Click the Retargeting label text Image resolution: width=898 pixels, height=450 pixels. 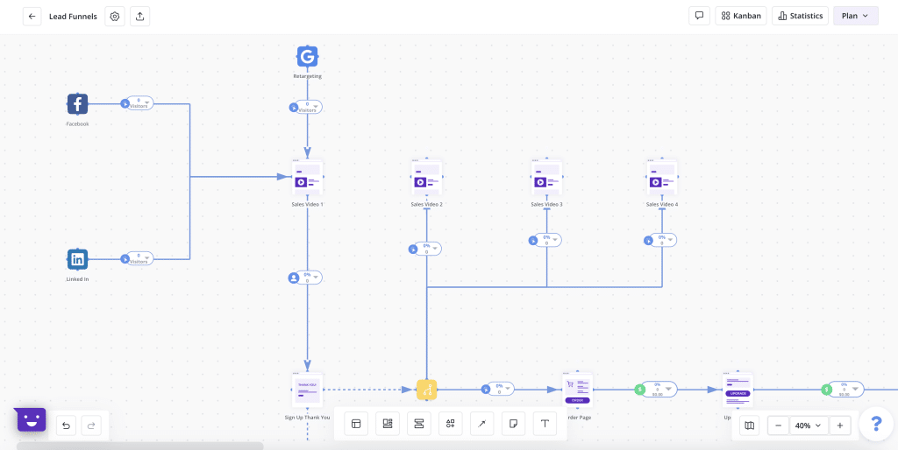307,76
